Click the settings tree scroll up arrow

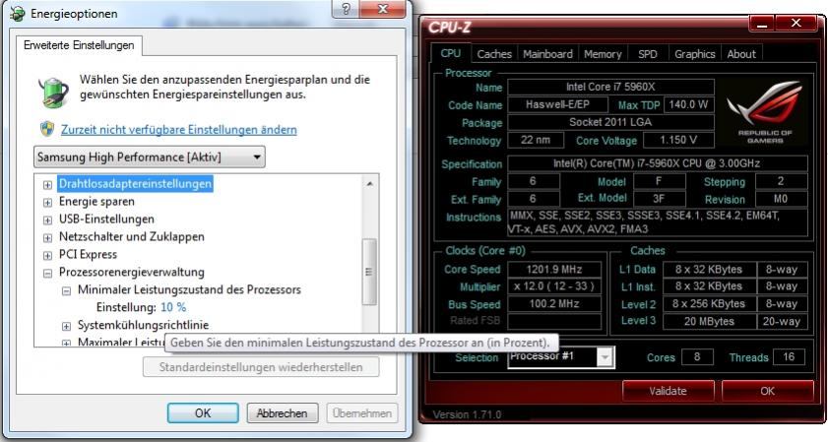[369, 184]
